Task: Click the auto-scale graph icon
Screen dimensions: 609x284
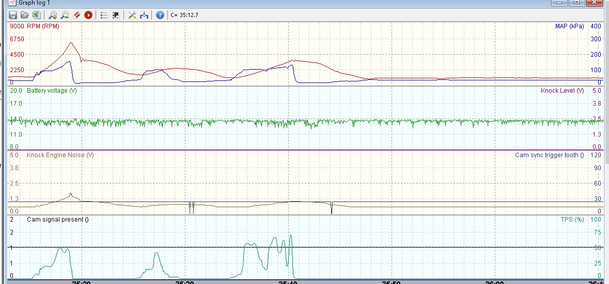Action: point(144,15)
